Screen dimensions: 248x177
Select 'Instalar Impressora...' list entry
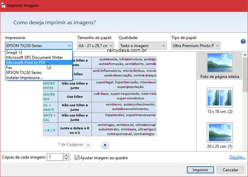[24, 78]
